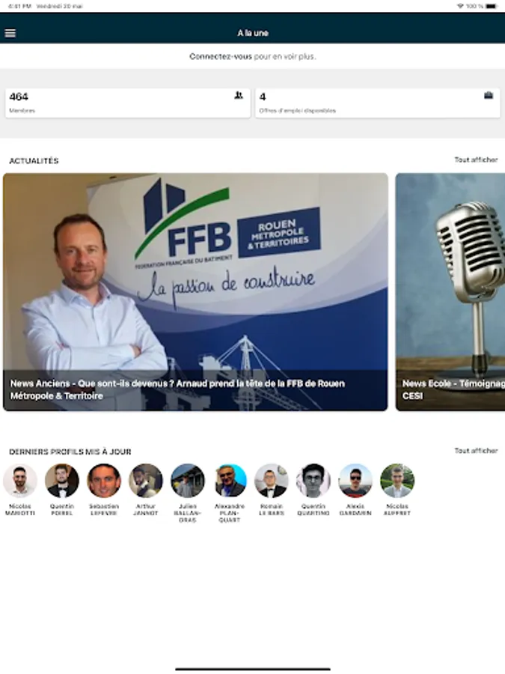Tap the members people icon
This screenshot has height=674, width=505.
click(x=239, y=95)
